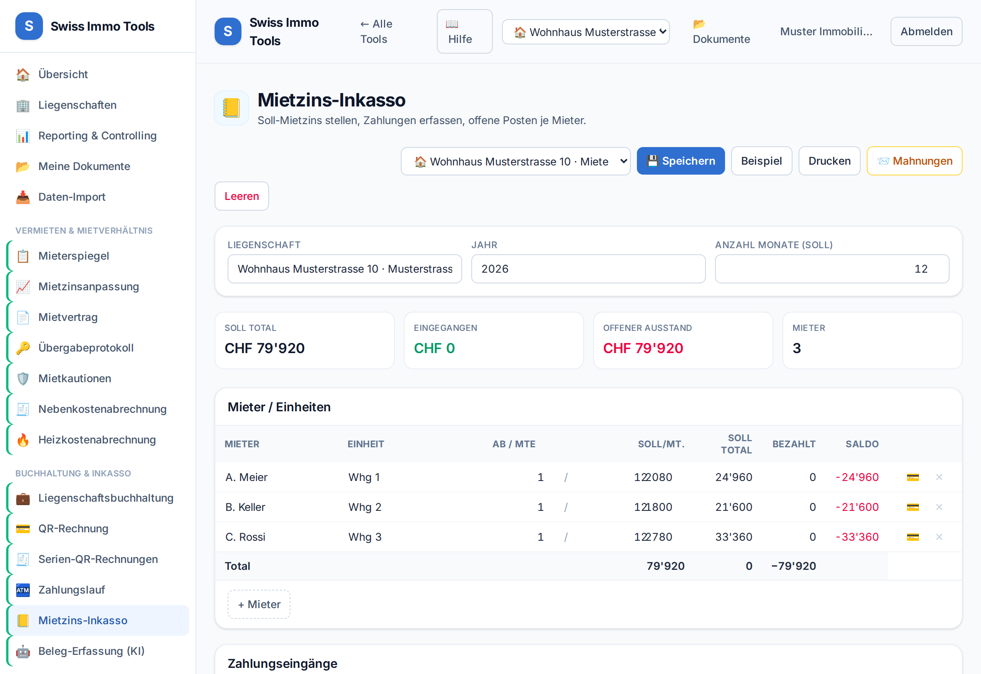Screen dimensions: 981x674
Task: Click the blue S logo in the top header
Action: pyautogui.click(x=228, y=31)
